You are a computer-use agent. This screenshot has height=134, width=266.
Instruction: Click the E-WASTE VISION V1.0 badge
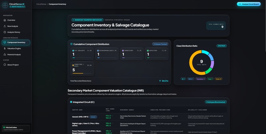[x=17, y=7]
